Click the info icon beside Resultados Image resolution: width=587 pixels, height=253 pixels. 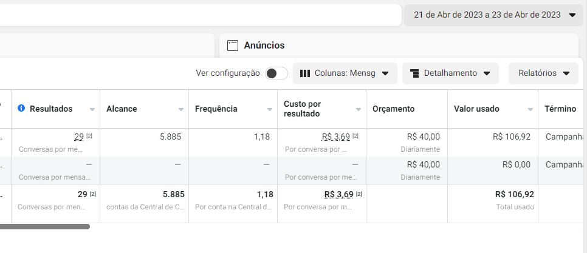[21, 109]
